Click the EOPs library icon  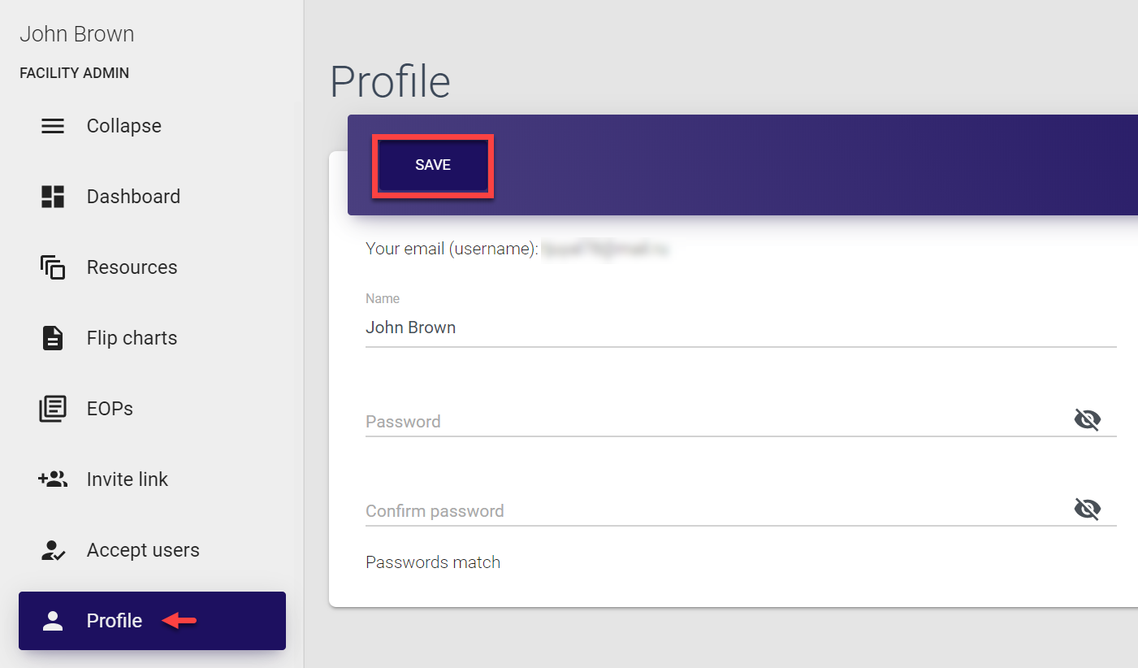pos(53,409)
